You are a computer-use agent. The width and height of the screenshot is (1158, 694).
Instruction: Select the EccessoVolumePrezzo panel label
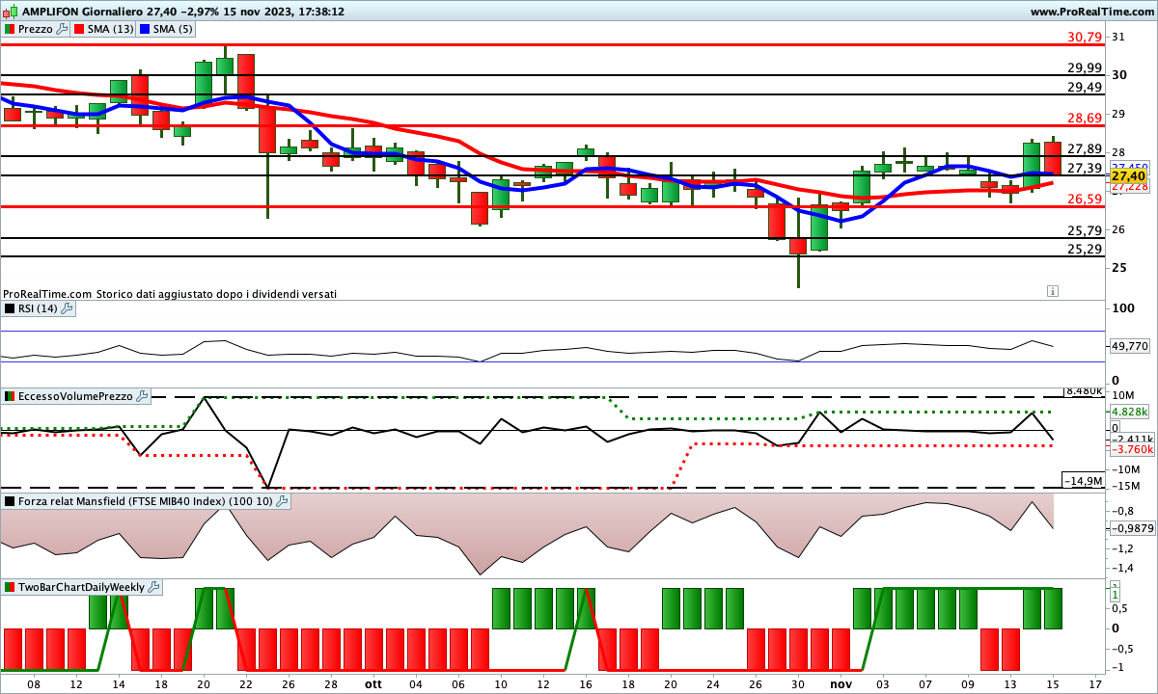(76, 396)
